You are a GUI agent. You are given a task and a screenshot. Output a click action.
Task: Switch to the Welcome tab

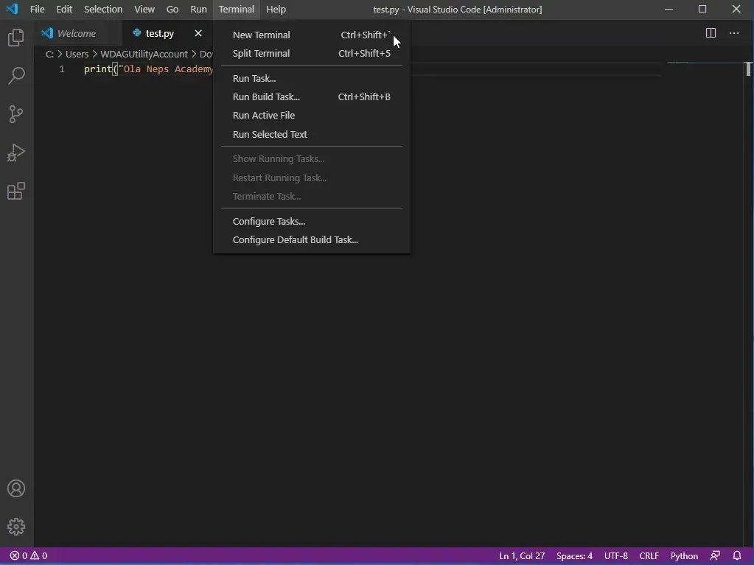pos(78,33)
